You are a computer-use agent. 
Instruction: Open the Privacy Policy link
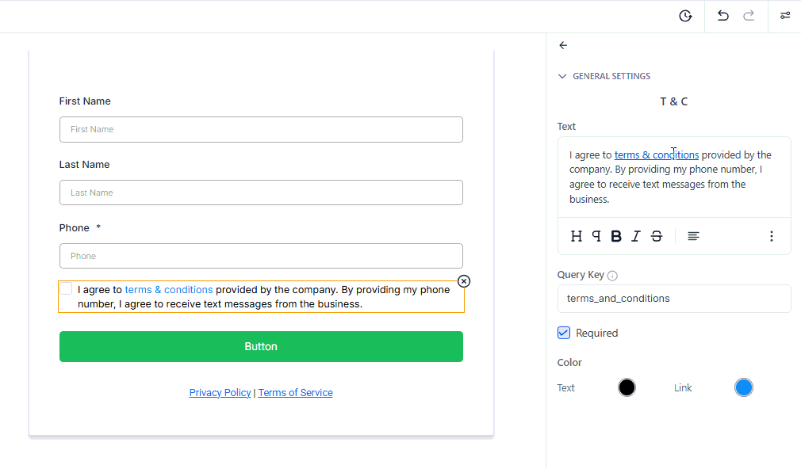pyautogui.click(x=220, y=392)
